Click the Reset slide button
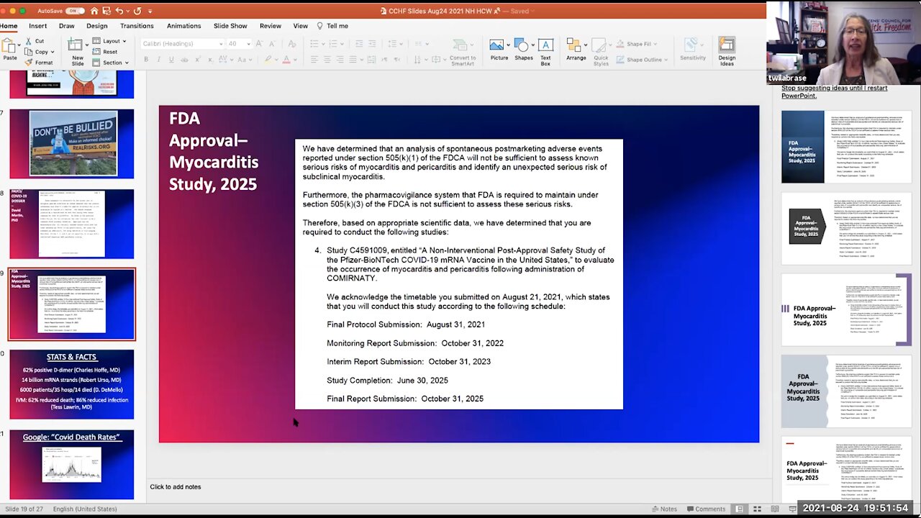This screenshot has width=921, height=518. (105, 52)
